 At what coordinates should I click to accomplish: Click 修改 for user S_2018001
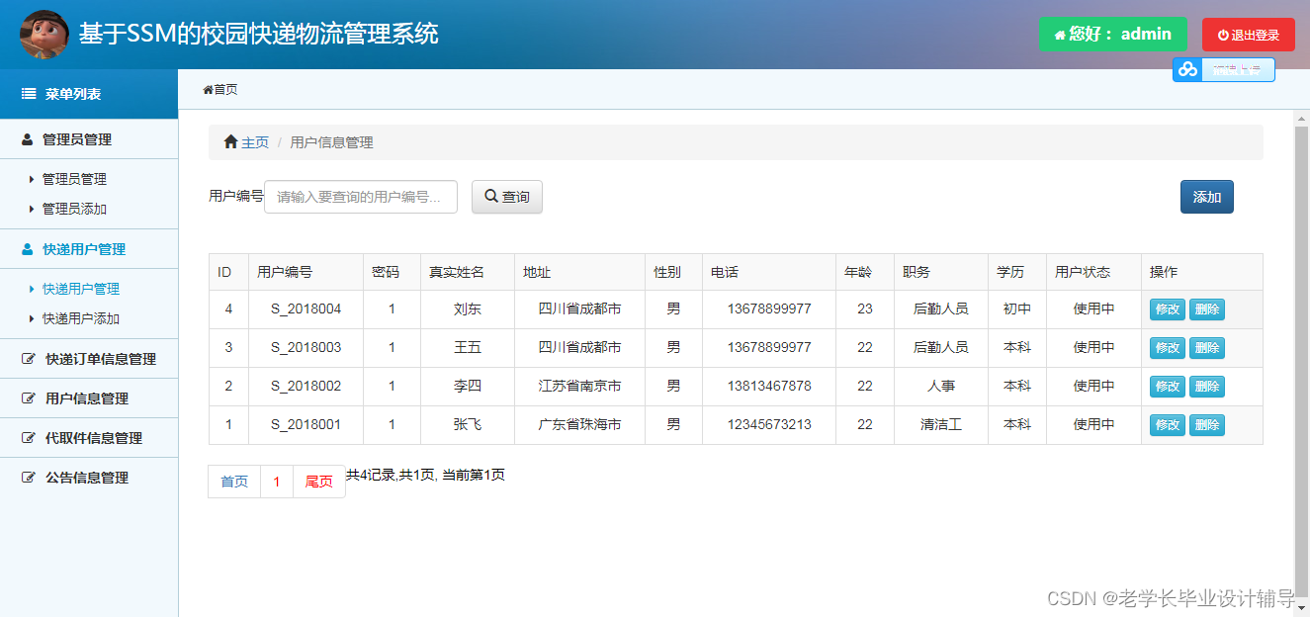(1168, 425)
